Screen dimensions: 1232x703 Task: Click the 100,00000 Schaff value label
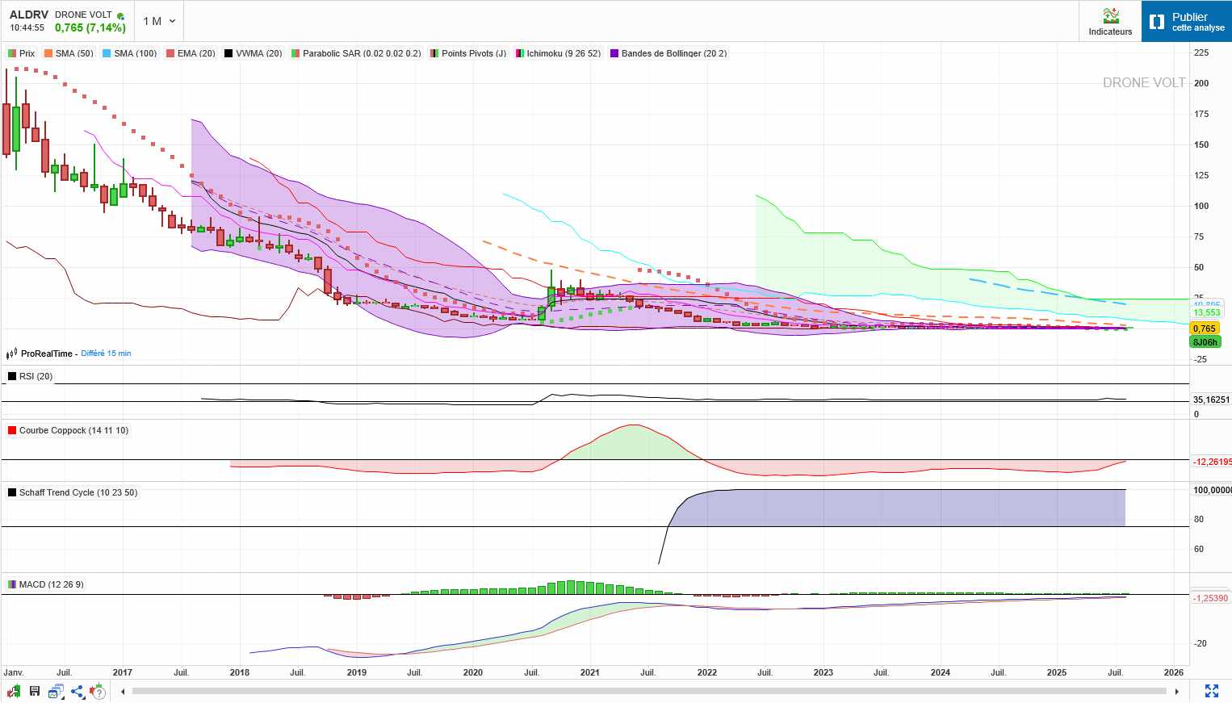coord(1212,490)
